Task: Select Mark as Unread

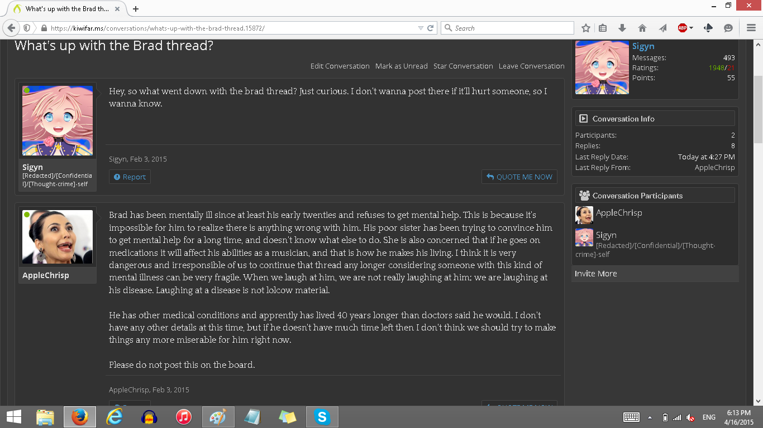Action: click(x=402, y=66)
